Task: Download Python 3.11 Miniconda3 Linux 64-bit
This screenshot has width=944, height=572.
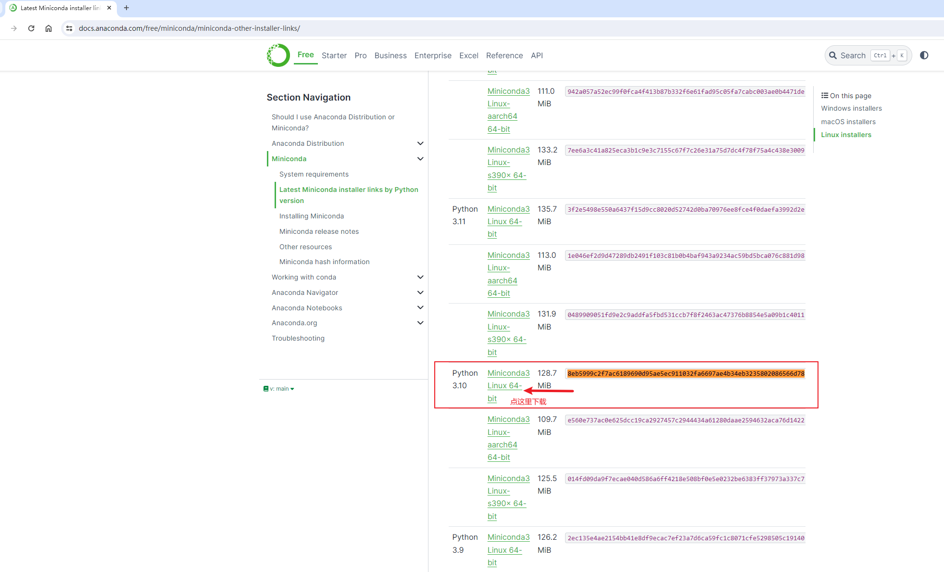Action: tap(508, 221)
